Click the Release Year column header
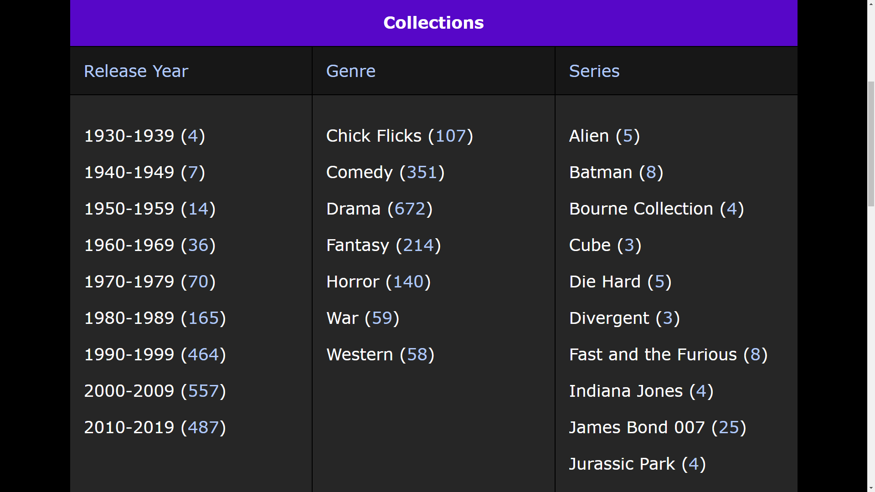Screen dimensions: 875x492 (136, 71)
